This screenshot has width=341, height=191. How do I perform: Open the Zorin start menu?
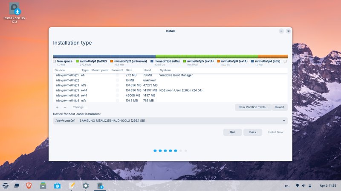click(6, 185)
